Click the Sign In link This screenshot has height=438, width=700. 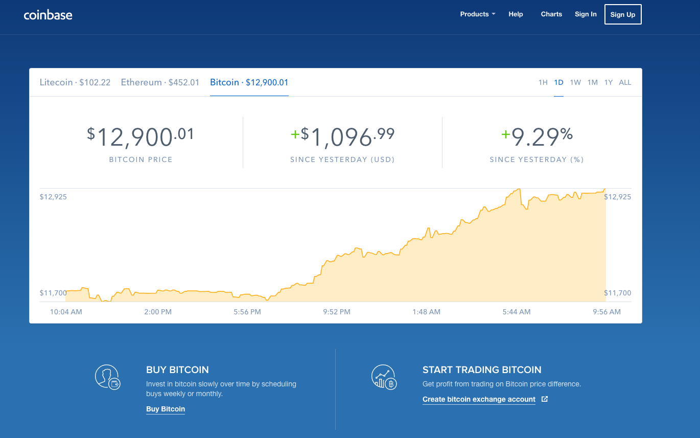586,14
